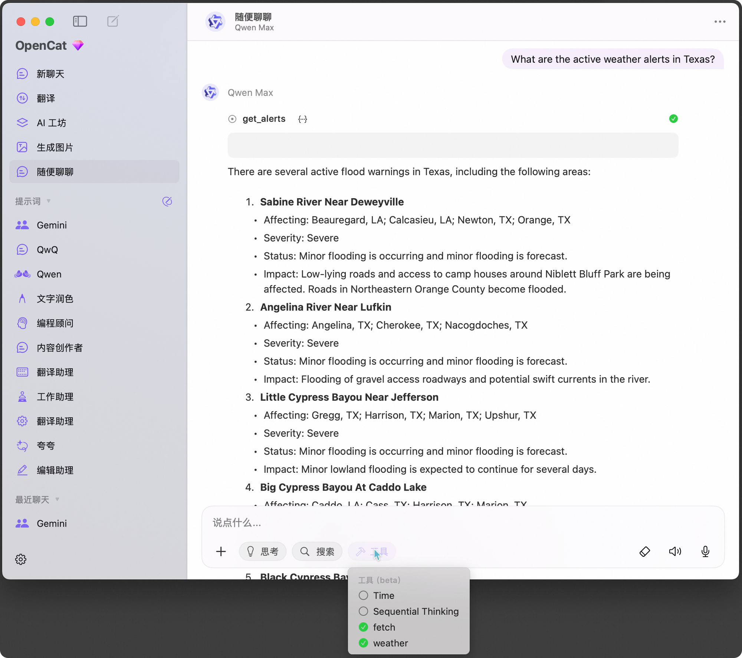Screen dimensions: 742x658
Task: Toggle the 思考 thinking button
Action: point(263,551)
